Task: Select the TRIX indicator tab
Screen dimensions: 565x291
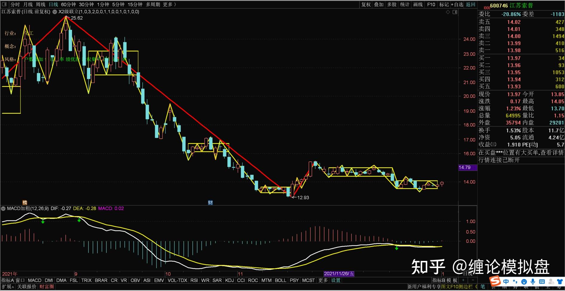Action: (x=86, y=280)
